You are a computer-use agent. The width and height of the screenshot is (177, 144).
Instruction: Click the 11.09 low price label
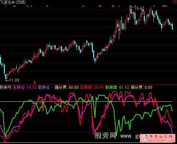pos(14,80)
